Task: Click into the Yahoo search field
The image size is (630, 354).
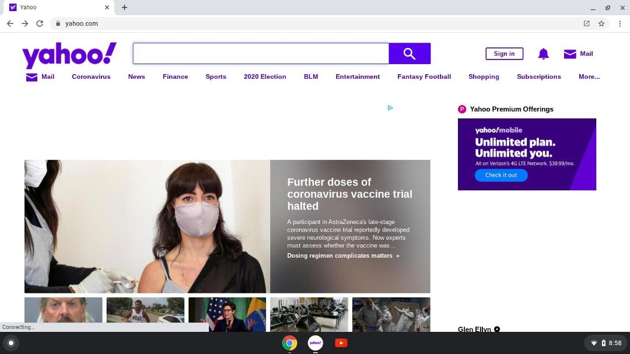Action: pyautogui.click(x=261, y=54)
